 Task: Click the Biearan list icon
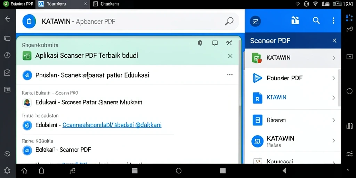(x=258, y=120)
